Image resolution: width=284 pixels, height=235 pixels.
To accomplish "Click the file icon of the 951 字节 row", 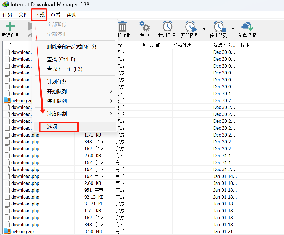I will (x=7, y=190).
